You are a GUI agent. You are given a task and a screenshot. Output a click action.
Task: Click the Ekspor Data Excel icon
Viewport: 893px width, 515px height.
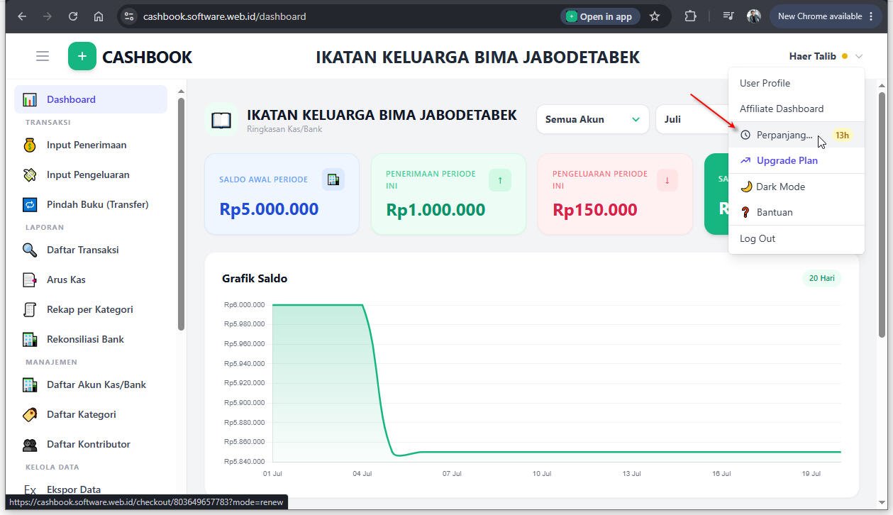30,489
